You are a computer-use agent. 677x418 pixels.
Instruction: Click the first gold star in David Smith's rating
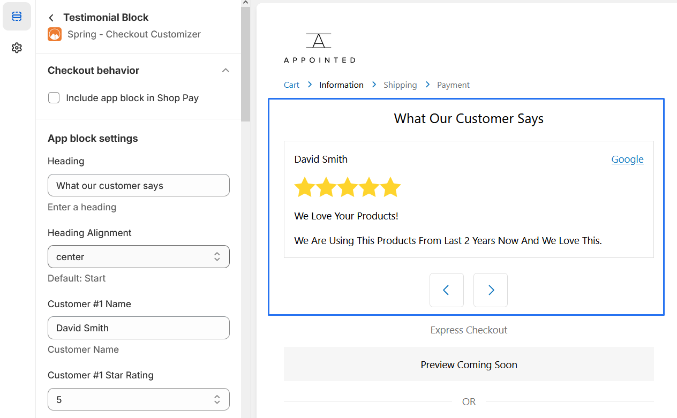[305, 187]
